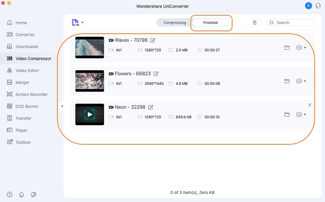Click the 00:00:27 duration value
Screen dimensions: 325x202
[x=212, y=50]
